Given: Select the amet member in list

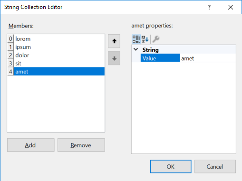Looking at the screenshot, I should coord(59,72).
